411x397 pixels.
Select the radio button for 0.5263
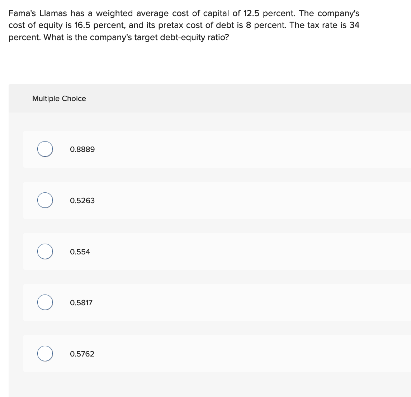(x=45, y=200)
